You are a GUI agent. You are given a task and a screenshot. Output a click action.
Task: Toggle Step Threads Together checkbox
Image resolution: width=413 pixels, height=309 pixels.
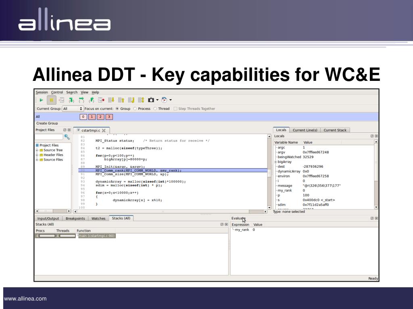click(175, 109)
